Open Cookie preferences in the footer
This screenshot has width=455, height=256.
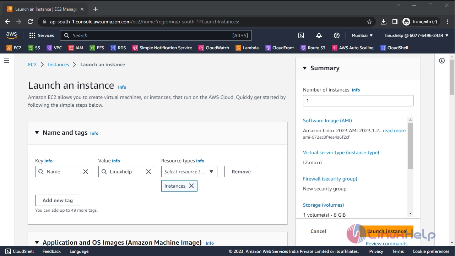[x=431, y=251]
